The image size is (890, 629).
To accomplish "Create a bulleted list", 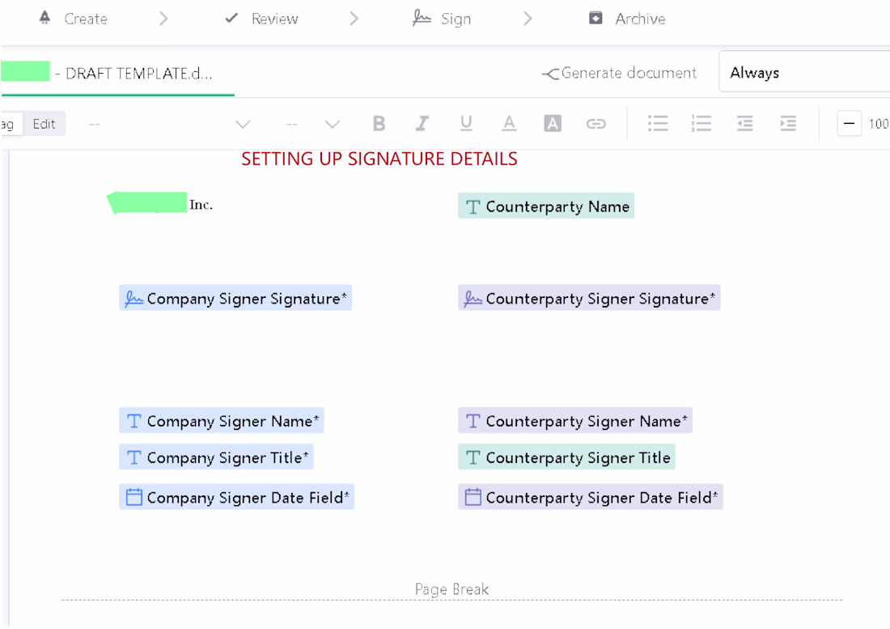I will (x=658, y=123).
